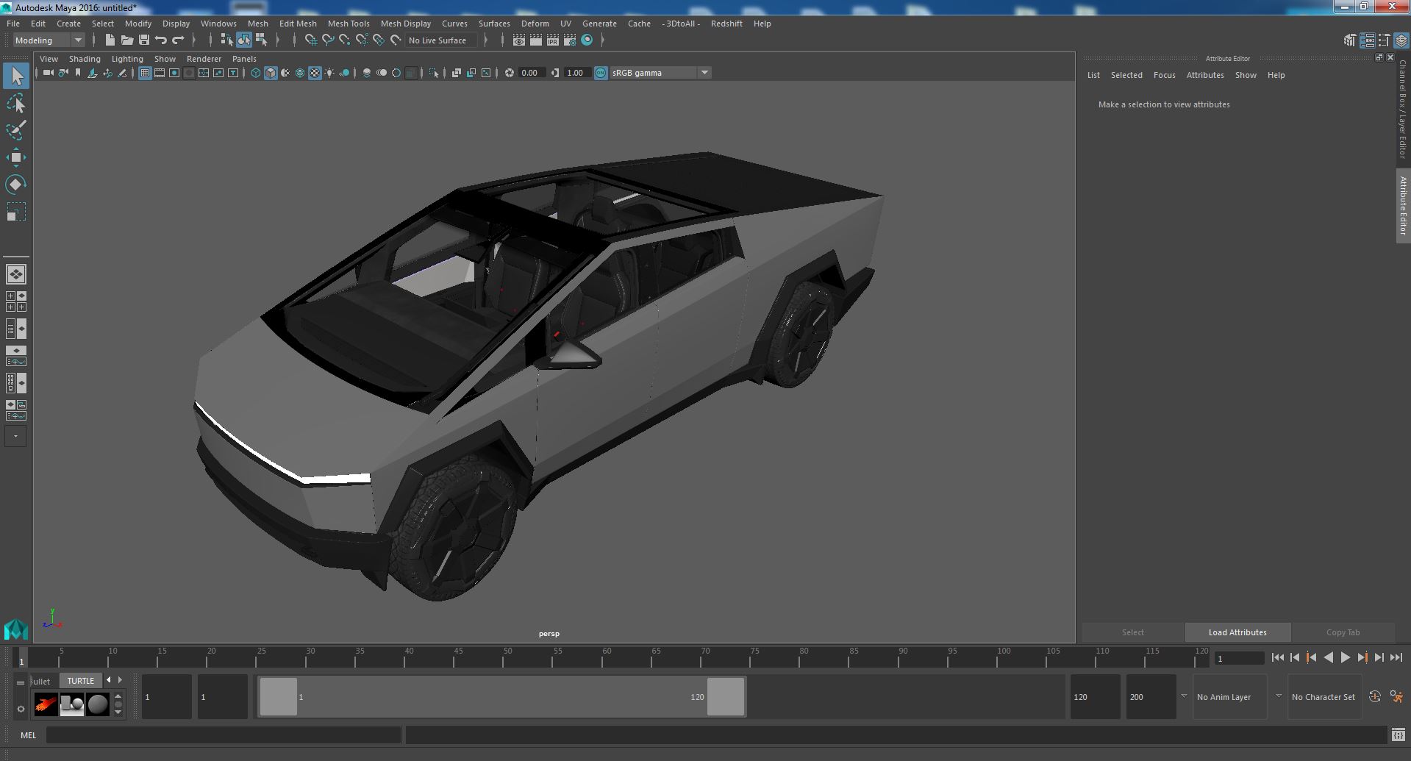Open the Mesh Tools menu

[x=349, y=24]
